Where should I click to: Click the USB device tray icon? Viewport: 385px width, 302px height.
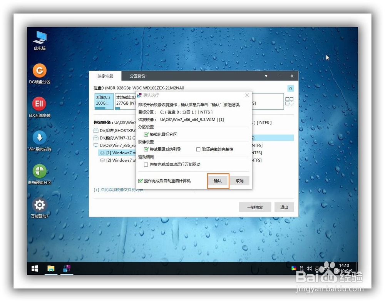click(302, 269)
